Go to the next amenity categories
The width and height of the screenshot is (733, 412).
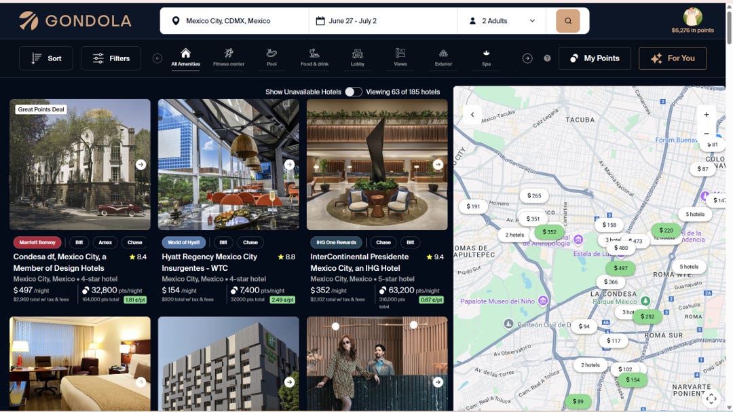point(527,58)
